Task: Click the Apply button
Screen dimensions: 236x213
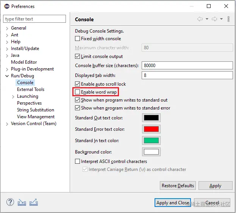Action: [x=216, y=186]
